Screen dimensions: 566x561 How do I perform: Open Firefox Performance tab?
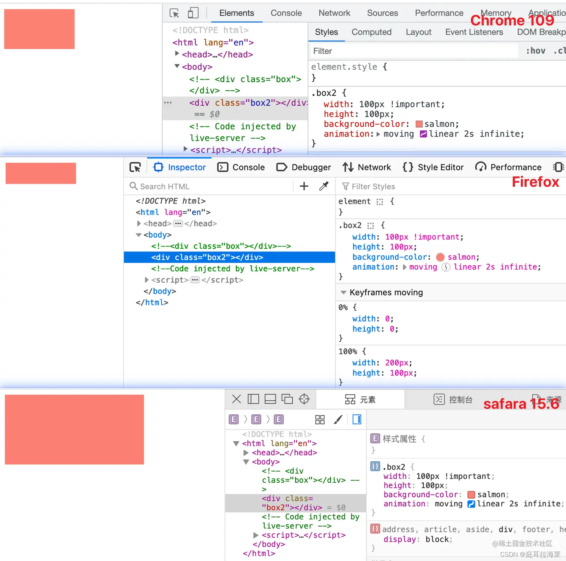click(508, 167)
